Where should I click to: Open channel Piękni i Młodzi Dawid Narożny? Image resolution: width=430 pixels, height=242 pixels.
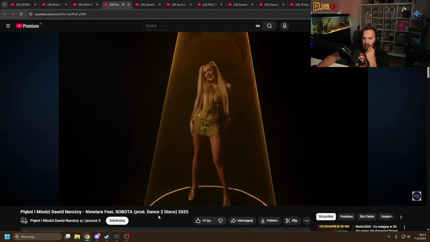pyautogui.click(x=54, y=220)
